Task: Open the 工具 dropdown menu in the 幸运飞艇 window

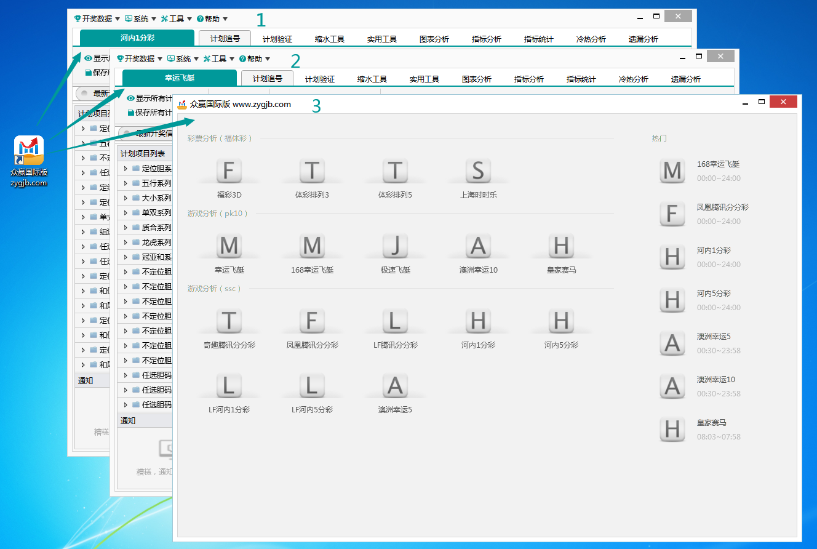Action: click(219, 59)
